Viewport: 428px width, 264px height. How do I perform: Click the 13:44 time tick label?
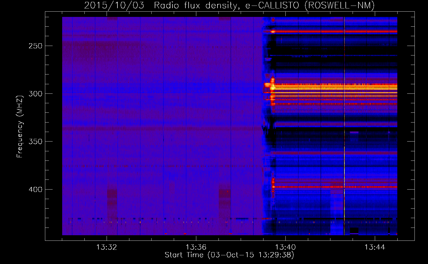pos(375,247)
